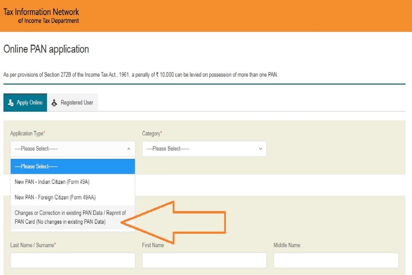This screenshot has width=412, height=275.
Task: Click the Apply Online user-plus icon
Action: (11, 102)
